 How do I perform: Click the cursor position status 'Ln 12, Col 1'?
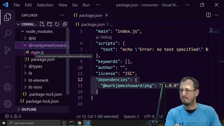(x=98, y=117)
